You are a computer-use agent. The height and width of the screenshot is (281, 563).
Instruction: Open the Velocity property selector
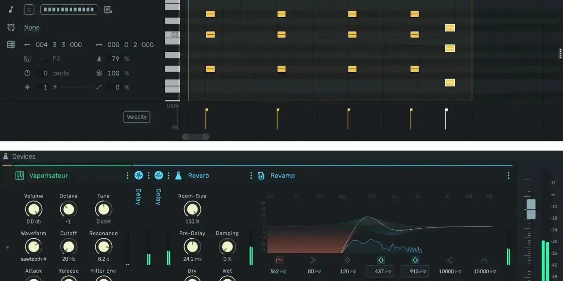pos(137,117)
